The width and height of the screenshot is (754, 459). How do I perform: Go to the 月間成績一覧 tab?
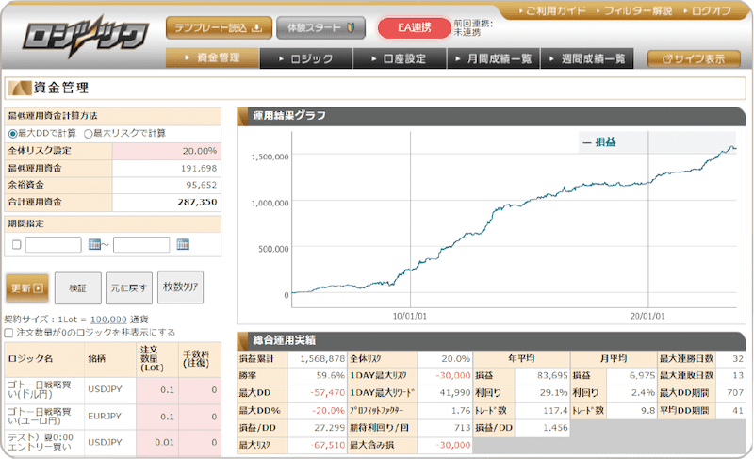click(x=494, y=58)
